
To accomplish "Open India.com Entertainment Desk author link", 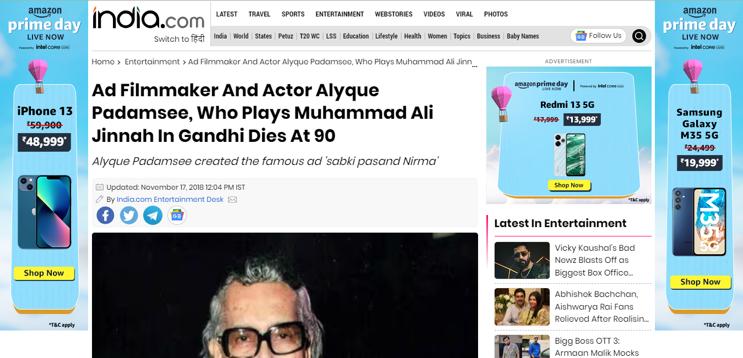I will point(170,200).
